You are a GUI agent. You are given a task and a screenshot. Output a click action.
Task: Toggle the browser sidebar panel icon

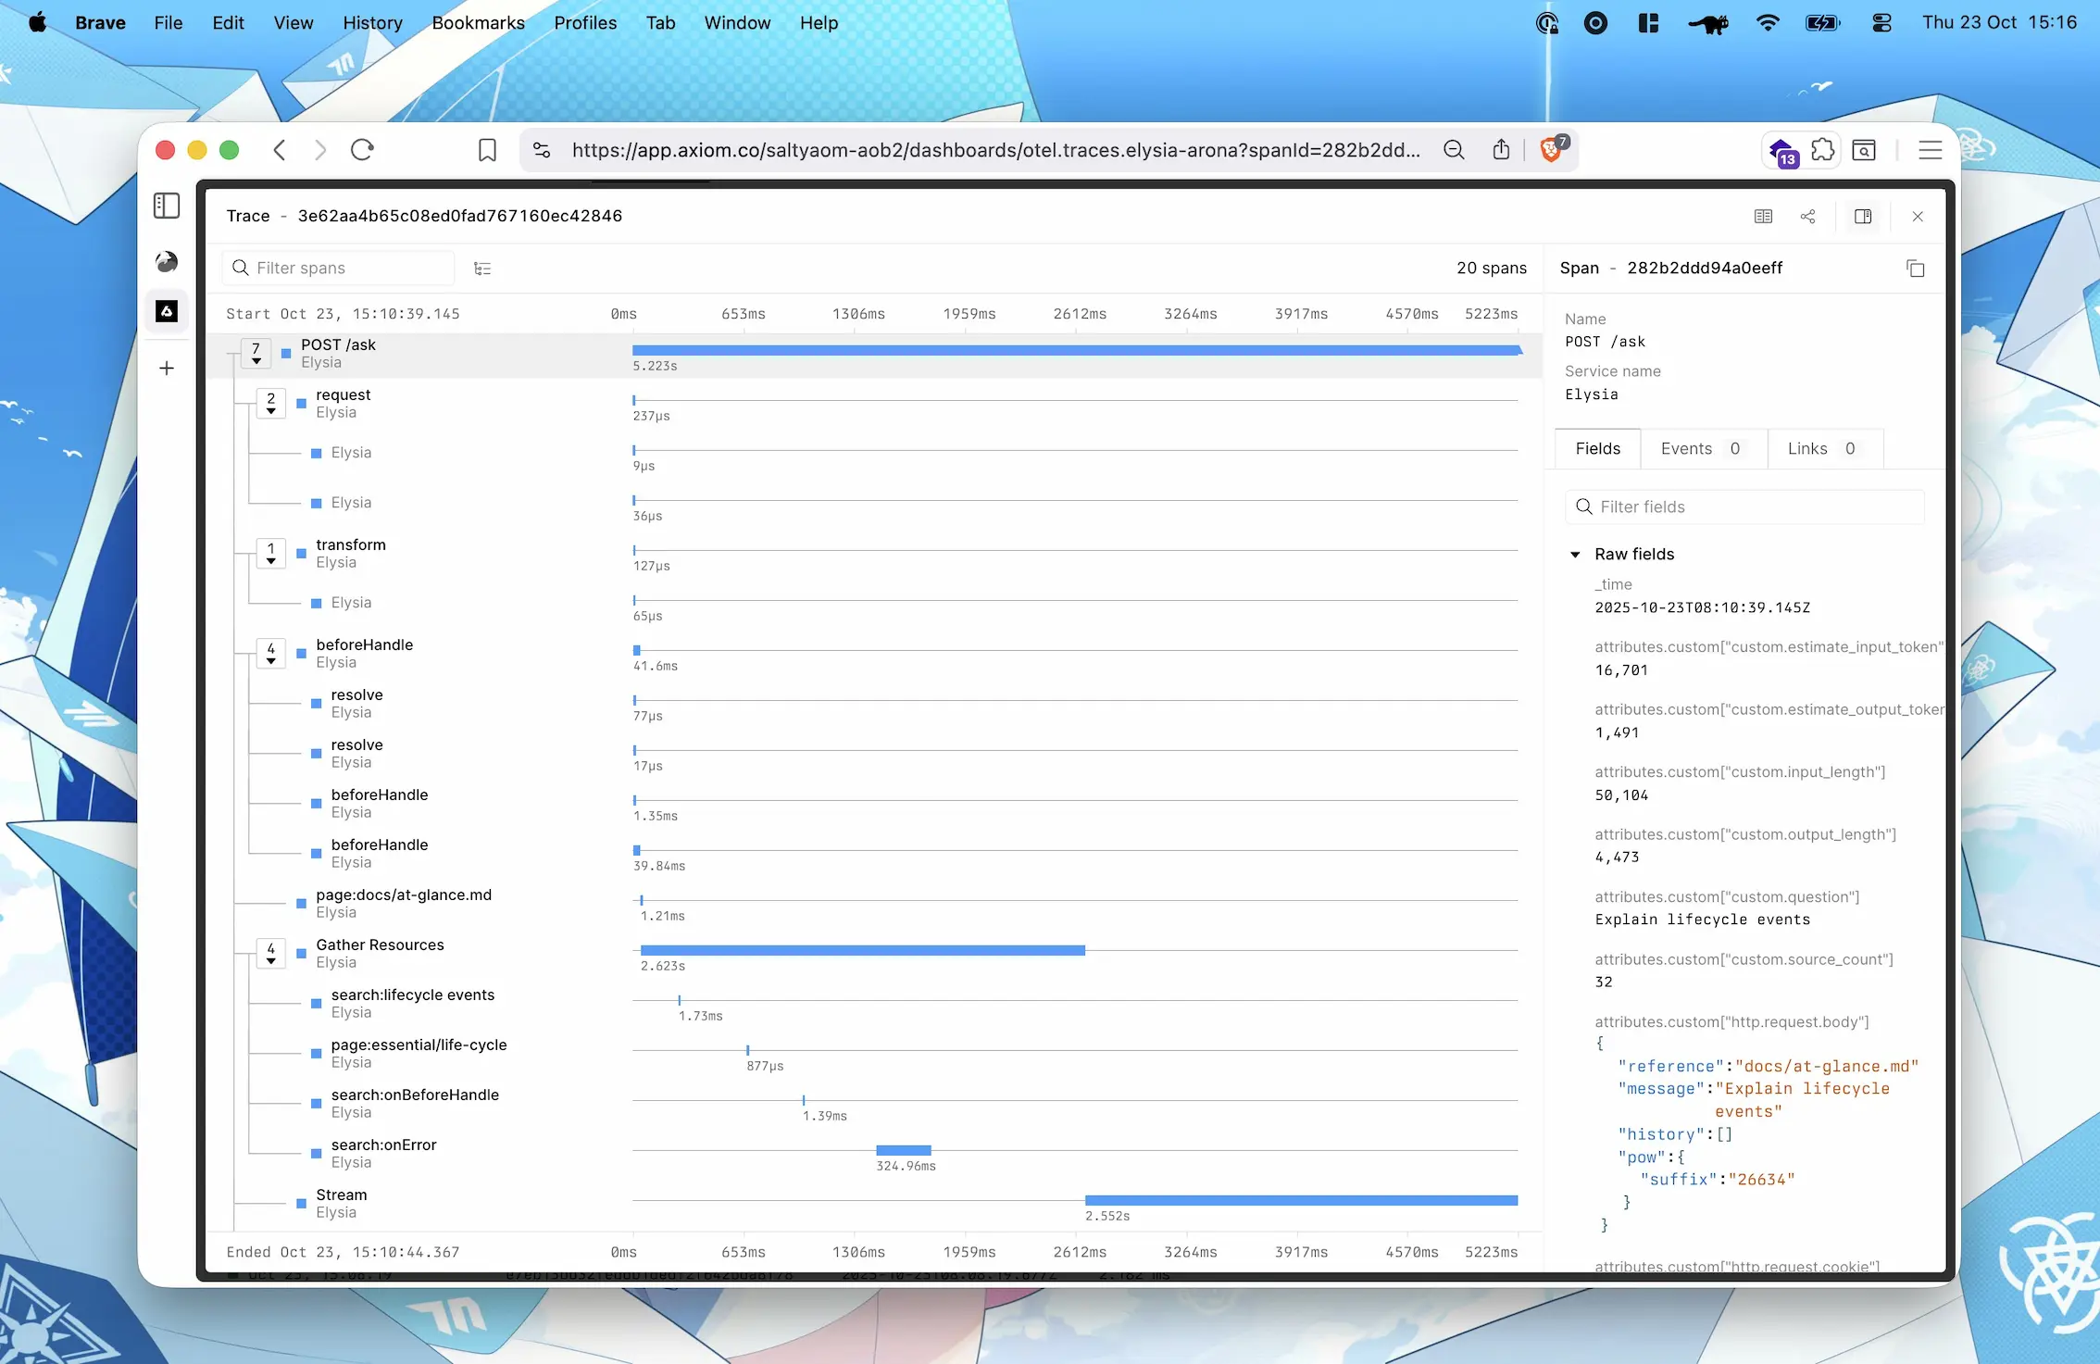(167, 206)
